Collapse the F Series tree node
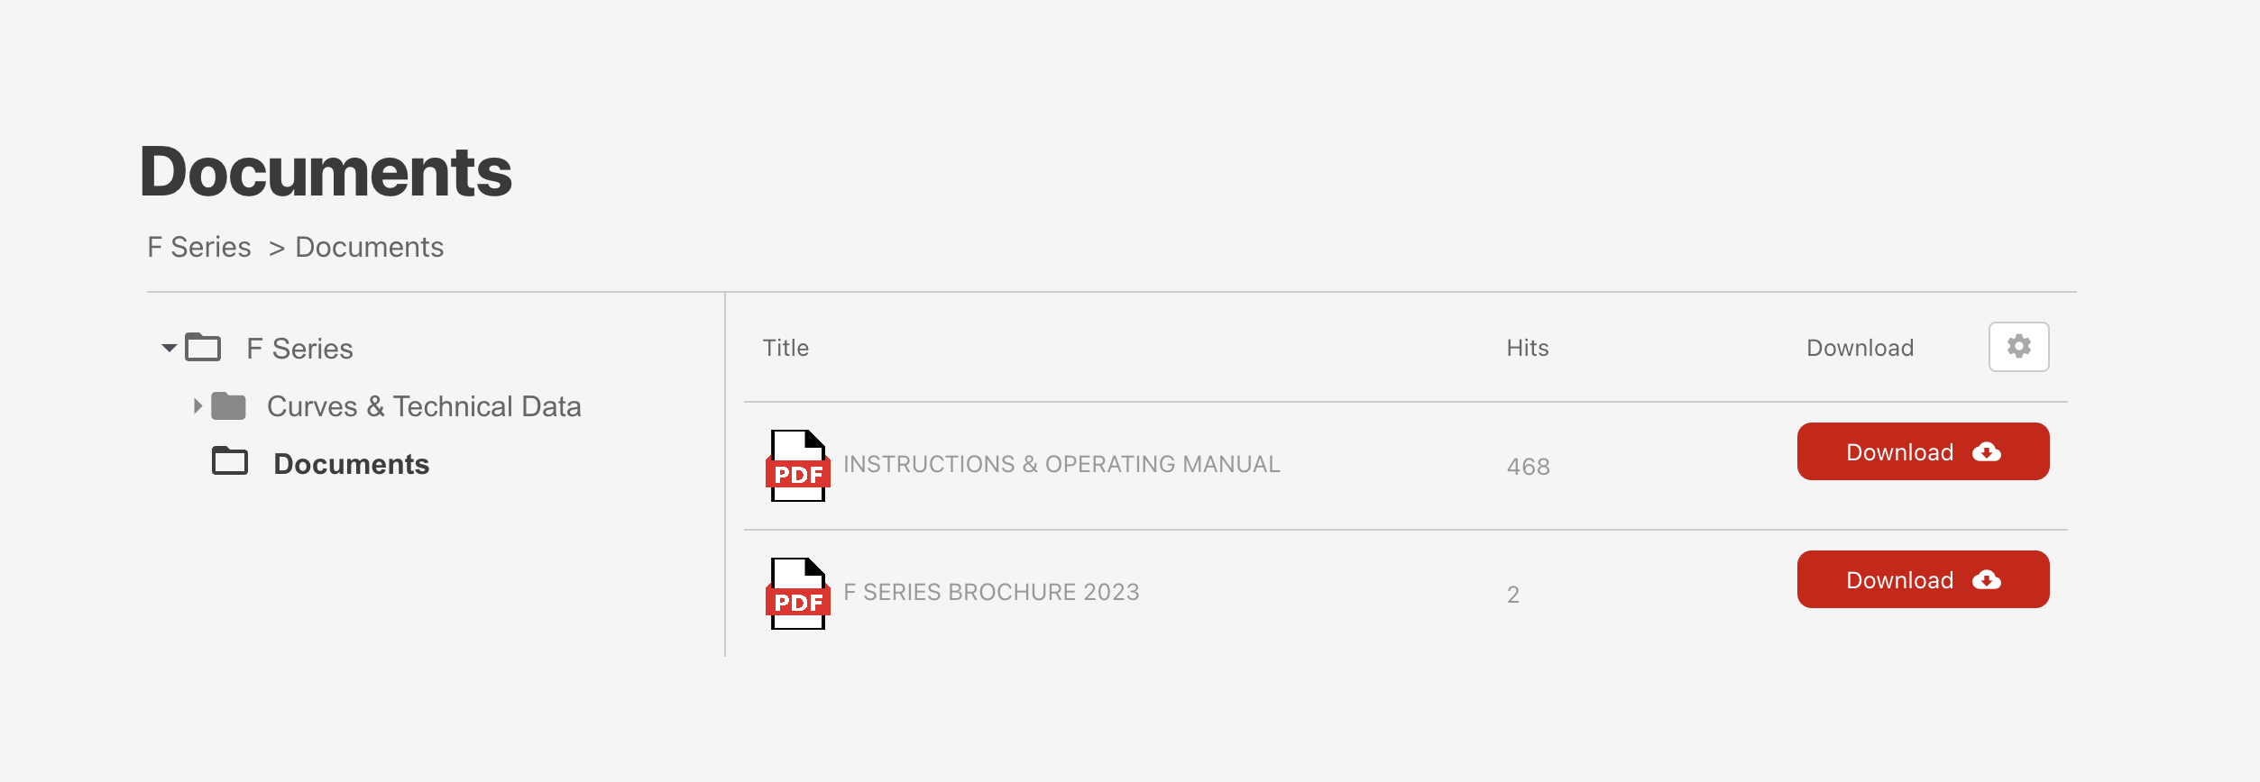 (169, 348)
